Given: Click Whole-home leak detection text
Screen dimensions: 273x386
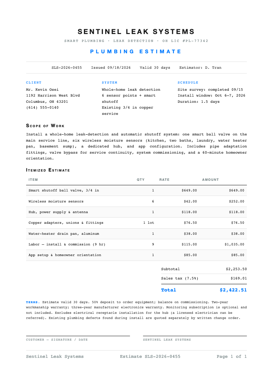Looking at the screenshot, I should coord(131,90).
